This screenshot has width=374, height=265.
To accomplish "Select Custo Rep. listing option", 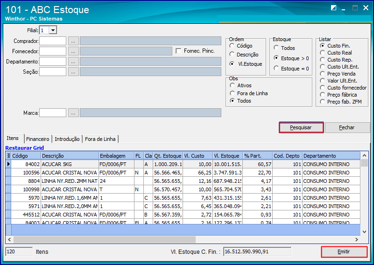I will click(x=323, y=60).
